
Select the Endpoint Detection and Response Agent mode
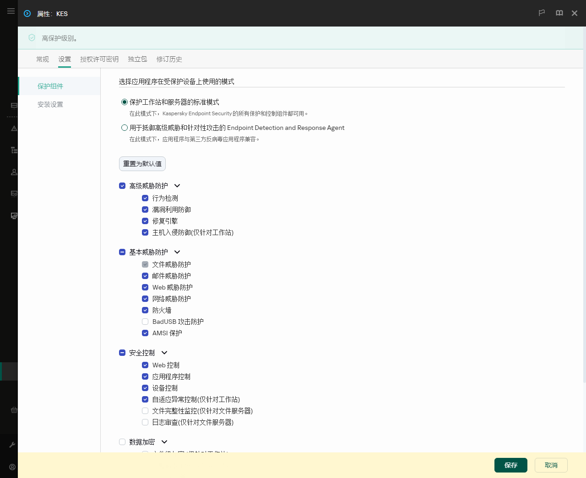124,128
